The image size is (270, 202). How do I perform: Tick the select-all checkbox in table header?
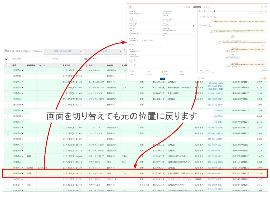tap(8, 65)
